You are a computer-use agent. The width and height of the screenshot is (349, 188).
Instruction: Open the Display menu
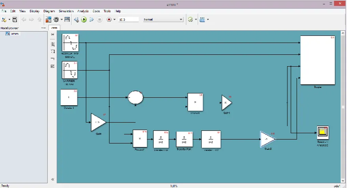(x=34, y=11)
